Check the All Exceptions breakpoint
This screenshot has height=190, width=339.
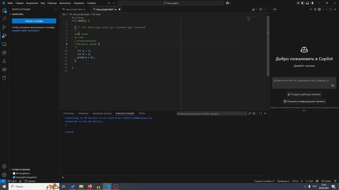click(x=14, y=174)
